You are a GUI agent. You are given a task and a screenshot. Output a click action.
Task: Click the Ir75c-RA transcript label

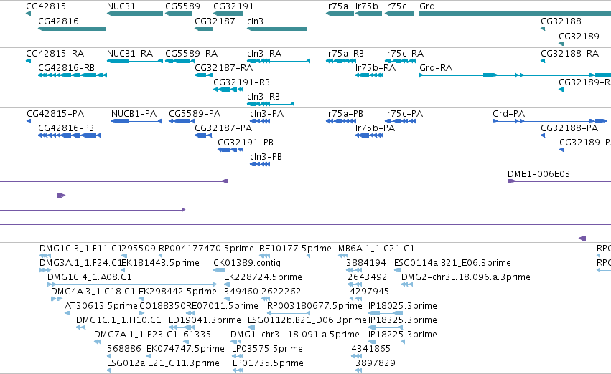[x=404, y=53]
